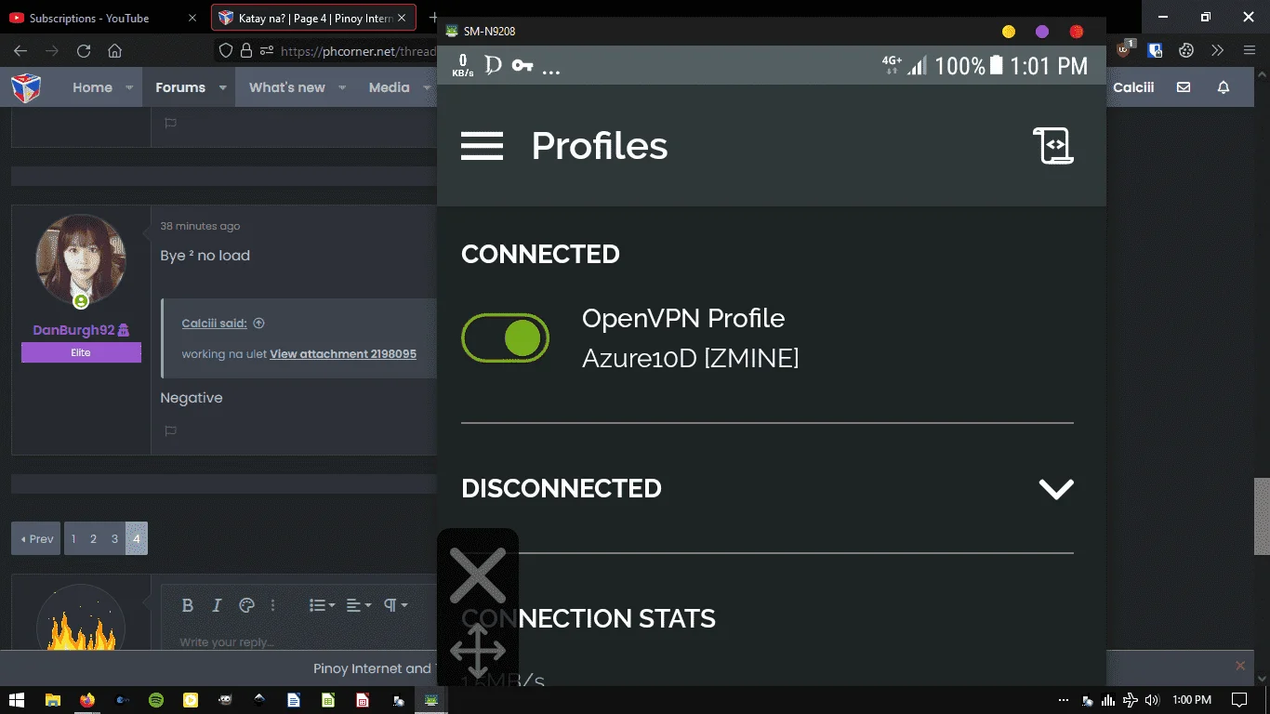Expand the dropdown arrow next to What's new

pyautogui.click(x=342, y=87)
